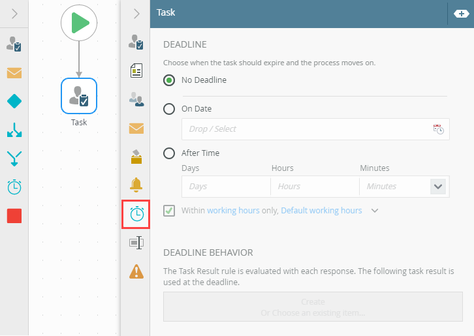The height and width of the screenshot is (336, 474).
Task: Select the Send Email step in the left toolbox
Action: click(14, 73)
